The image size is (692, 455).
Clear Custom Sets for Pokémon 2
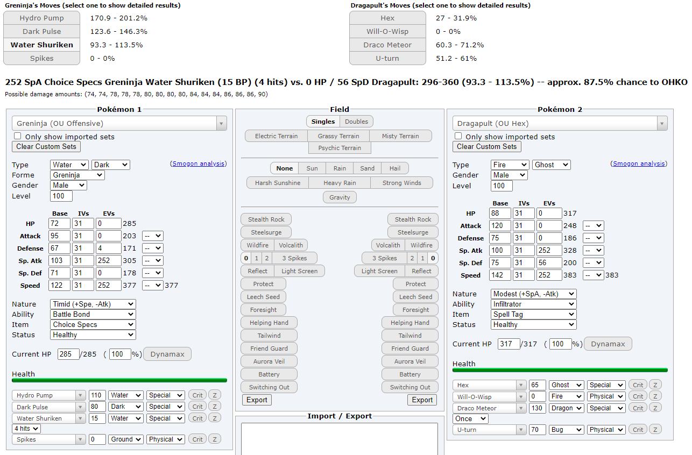(x=487, y=146)
